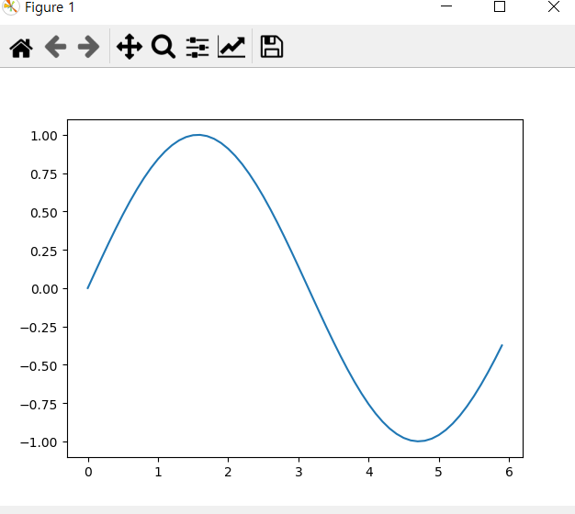Click the x-axis label 4

pyautogui.click(x=369, y=472)
